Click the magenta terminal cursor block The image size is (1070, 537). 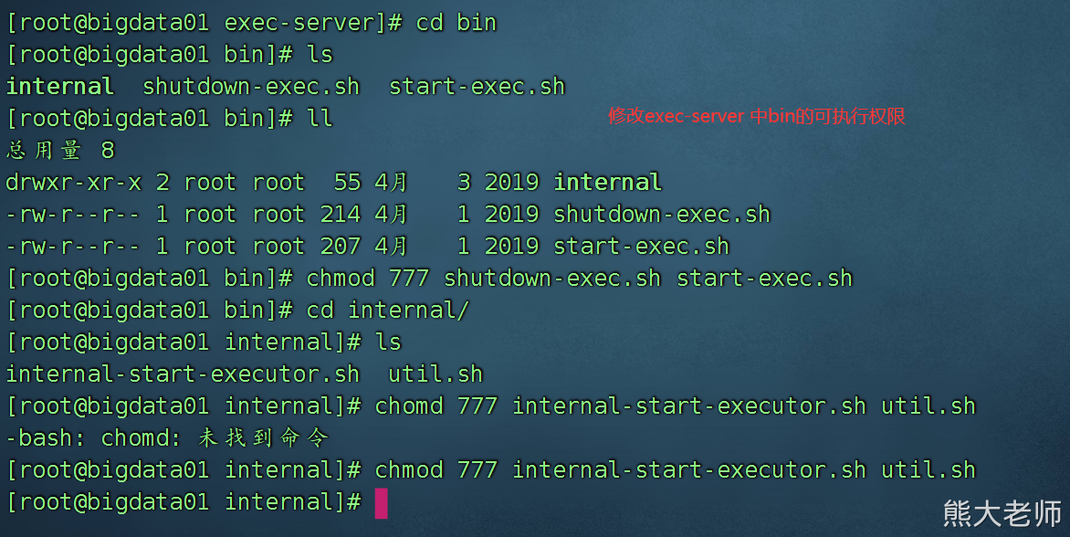[381, 503]
